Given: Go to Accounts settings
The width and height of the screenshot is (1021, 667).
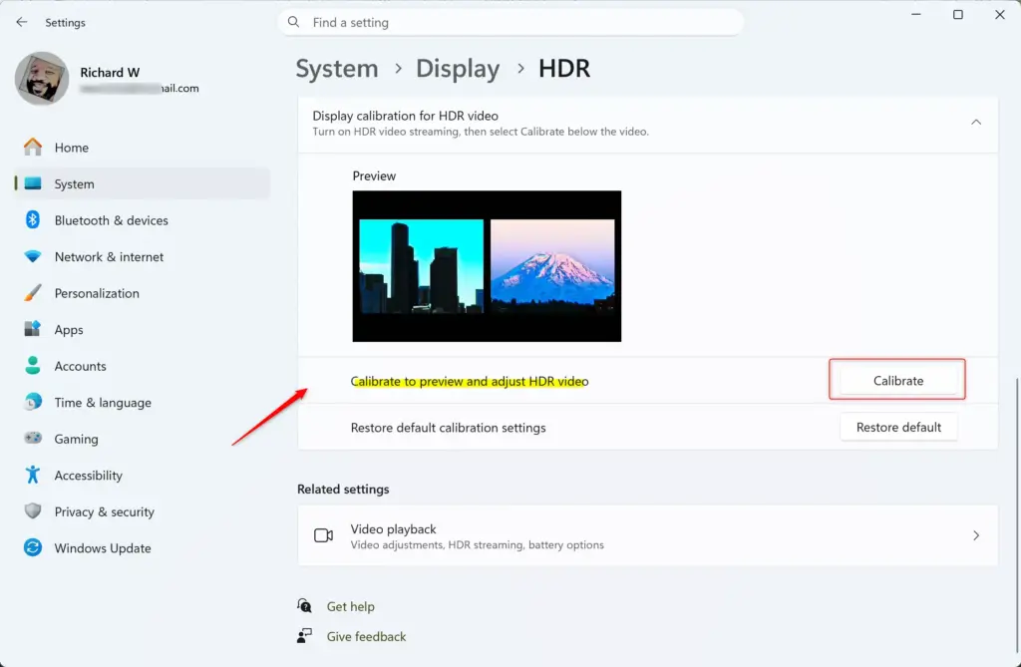Looking at the screenshot, I should click(x=142, y=366).
